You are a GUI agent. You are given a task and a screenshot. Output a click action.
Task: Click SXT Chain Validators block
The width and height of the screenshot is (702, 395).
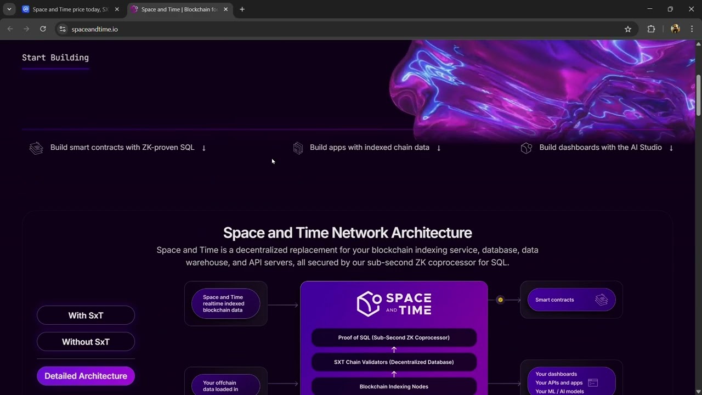[394, 362]
